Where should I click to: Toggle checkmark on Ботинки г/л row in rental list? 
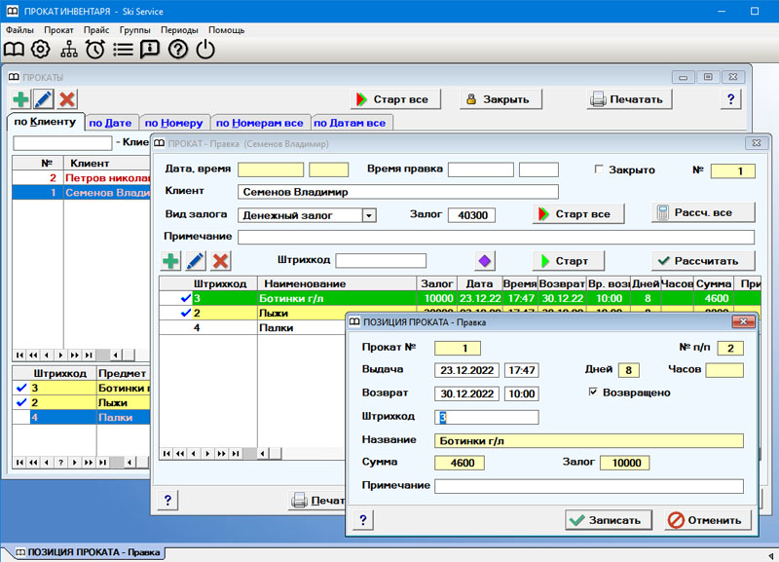click(186, 298)
